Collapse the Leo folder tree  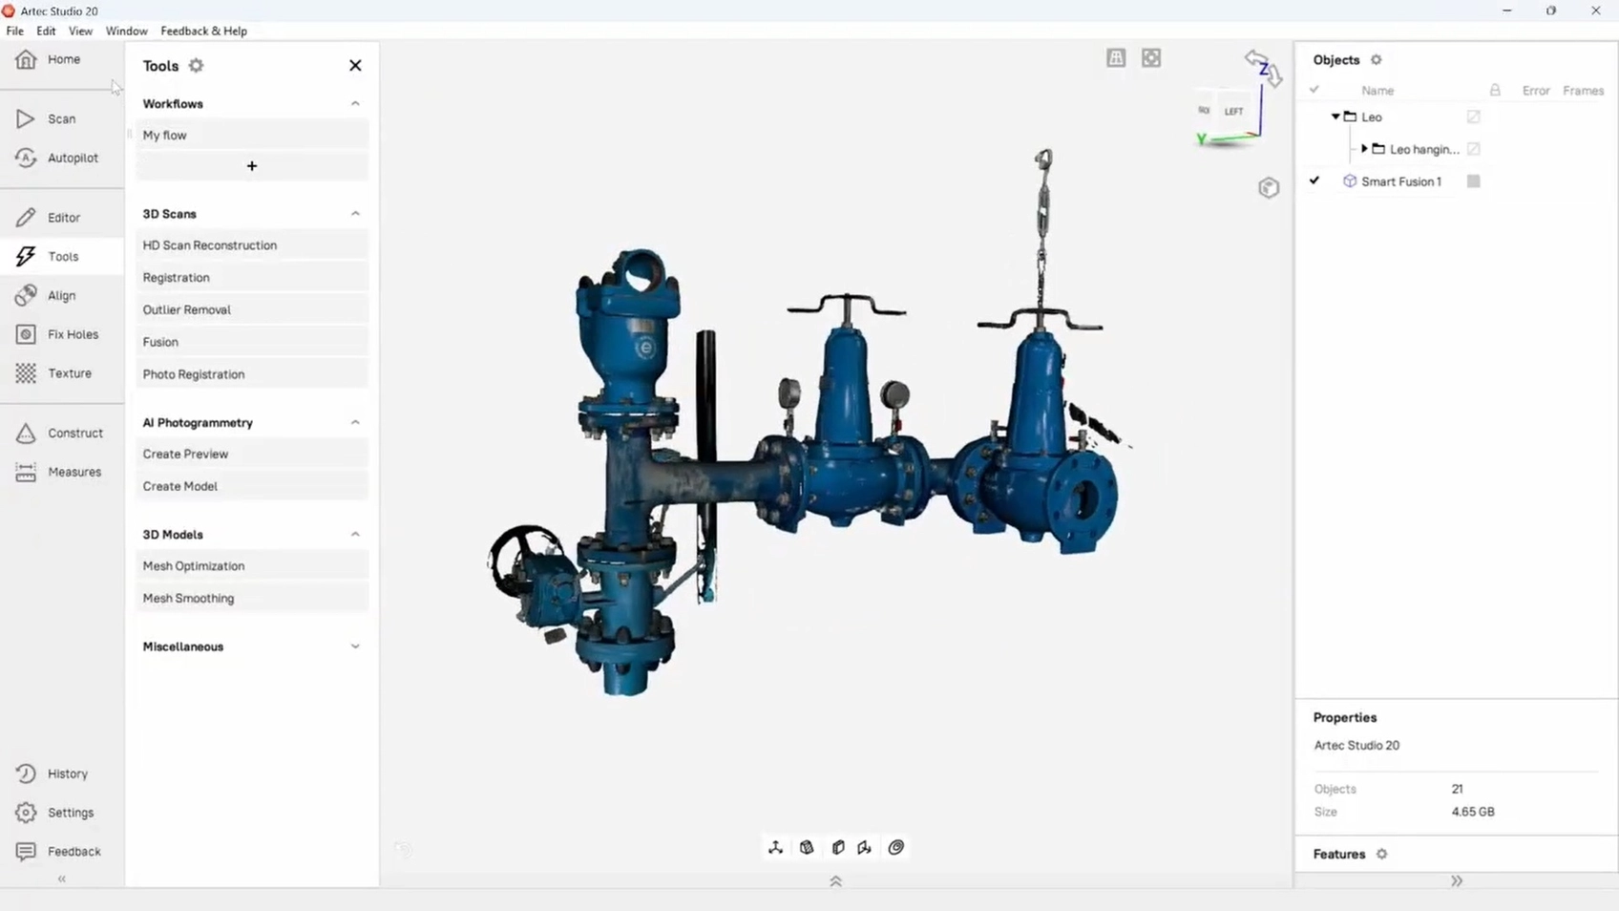1335,117
